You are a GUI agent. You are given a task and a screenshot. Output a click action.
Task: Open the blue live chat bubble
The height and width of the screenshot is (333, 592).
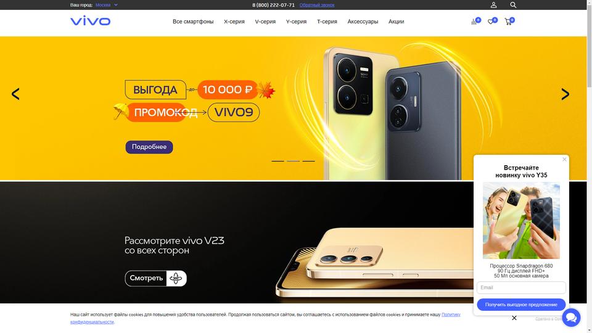pyautogui.click(x=571, y=318)
